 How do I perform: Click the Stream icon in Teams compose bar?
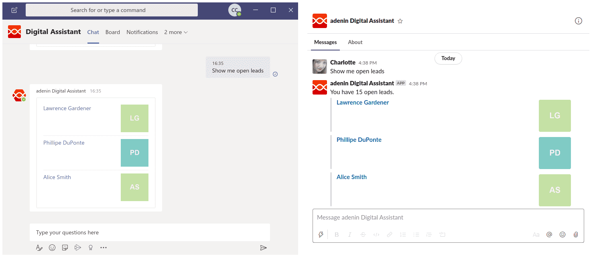pyautogui.click(x=78, y=248)
